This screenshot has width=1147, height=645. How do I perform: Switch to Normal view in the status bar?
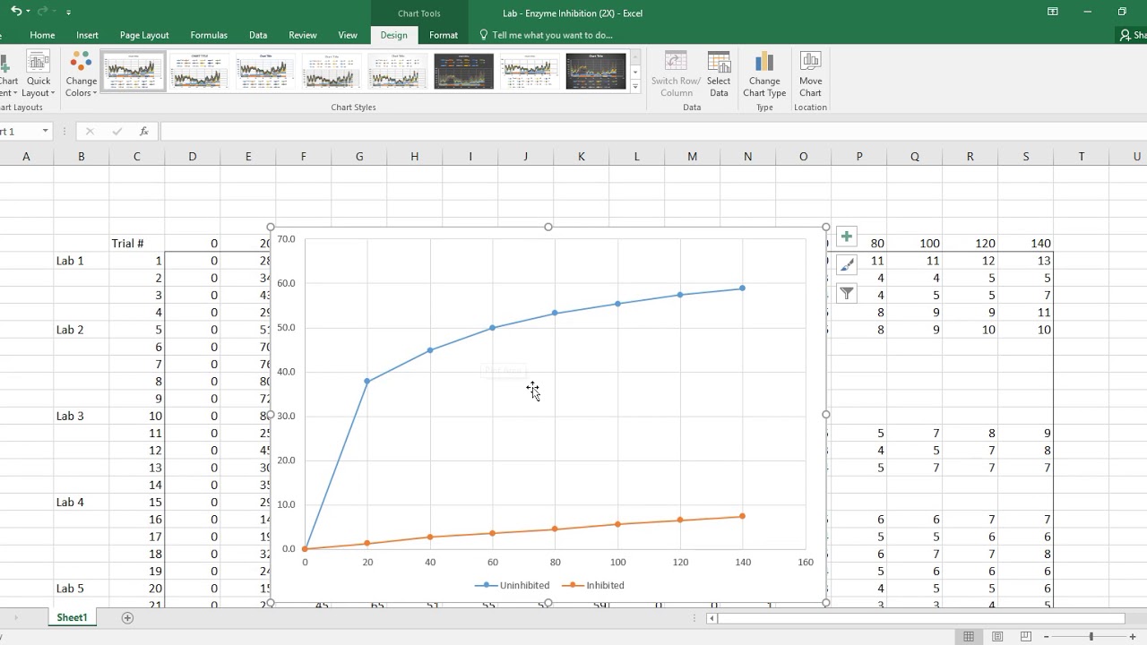pyautogui.click(x=969, y=636)
